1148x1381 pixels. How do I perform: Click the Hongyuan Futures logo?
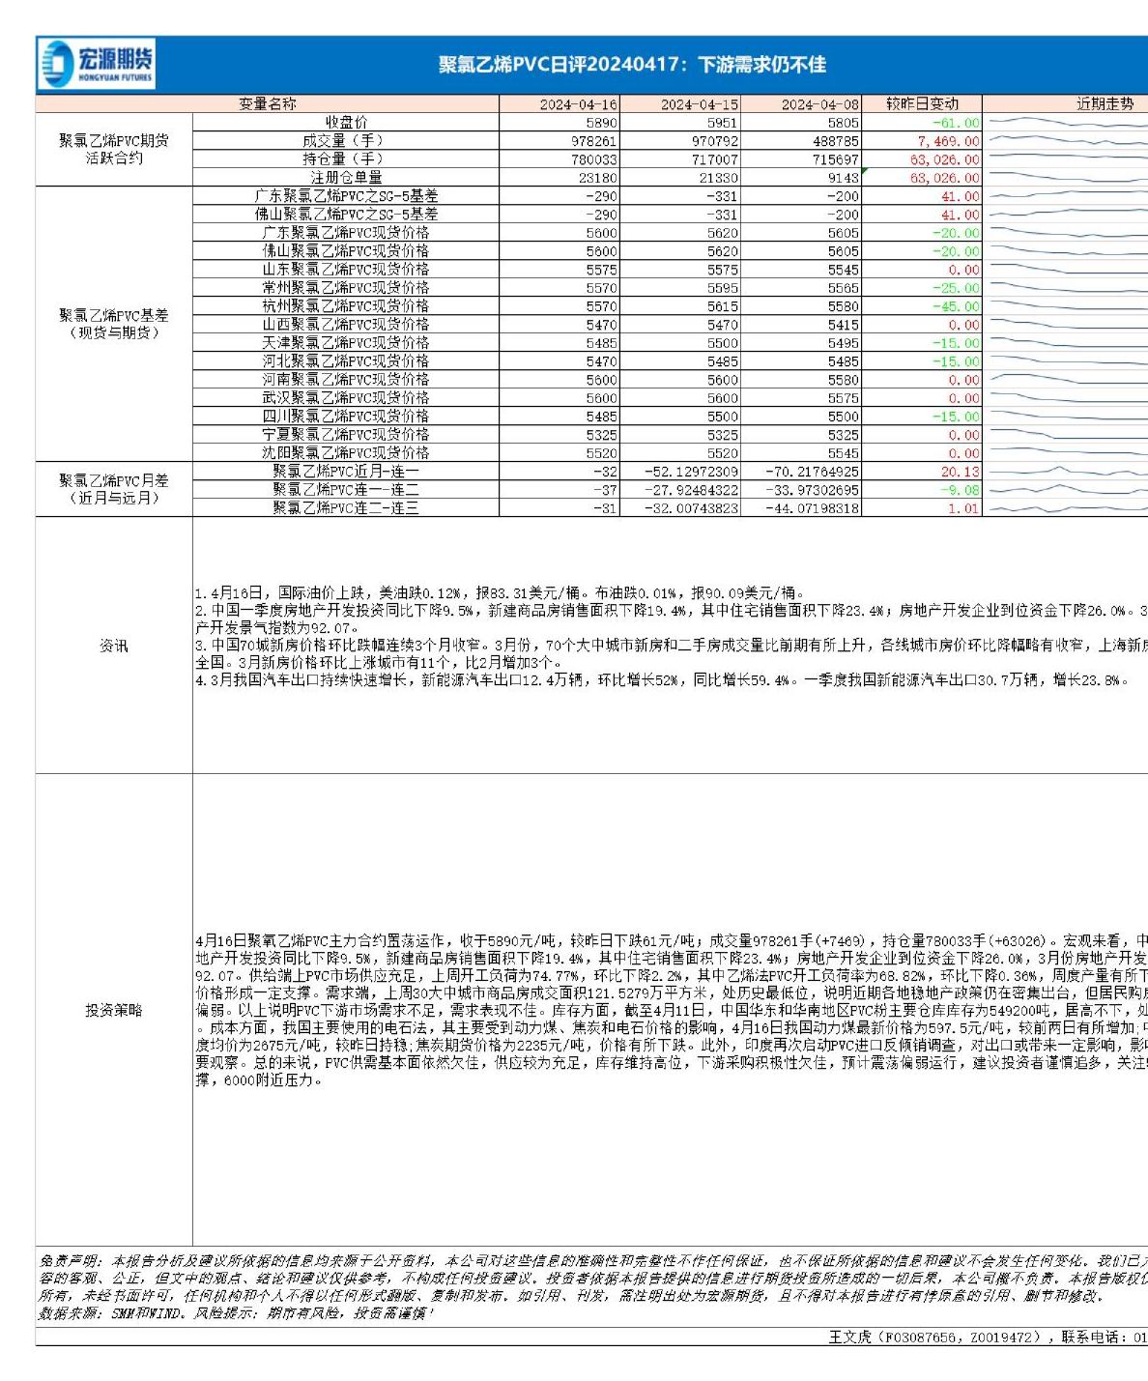pos(97,65)
